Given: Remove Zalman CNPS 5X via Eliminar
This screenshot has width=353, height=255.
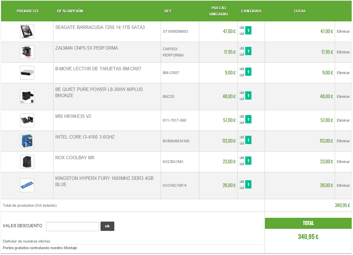Looking at the screenshot, I should tap(343, 52).
